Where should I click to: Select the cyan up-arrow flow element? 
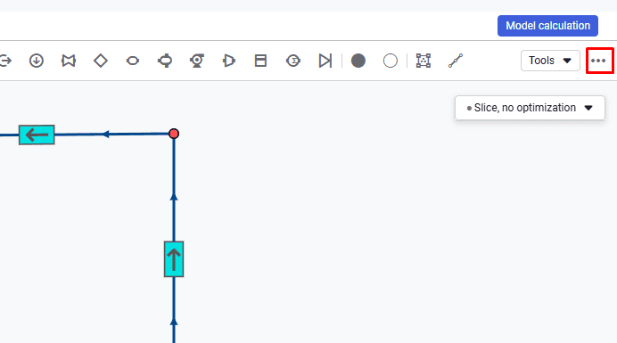click(174, 259)
